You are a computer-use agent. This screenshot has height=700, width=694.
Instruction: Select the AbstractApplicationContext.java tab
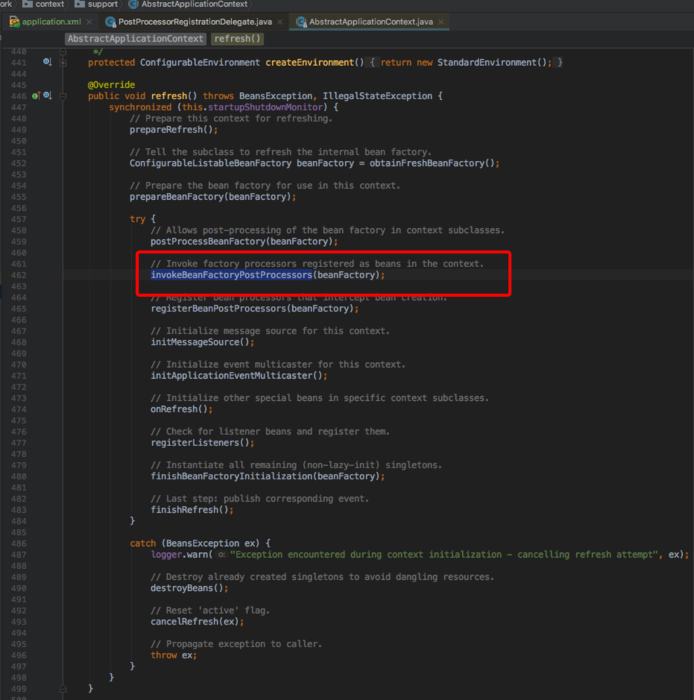[371, 22]
